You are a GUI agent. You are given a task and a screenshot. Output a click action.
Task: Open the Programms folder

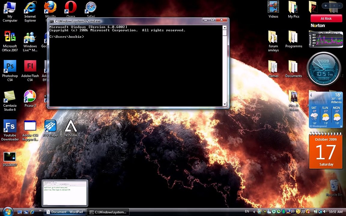[293, 39]
